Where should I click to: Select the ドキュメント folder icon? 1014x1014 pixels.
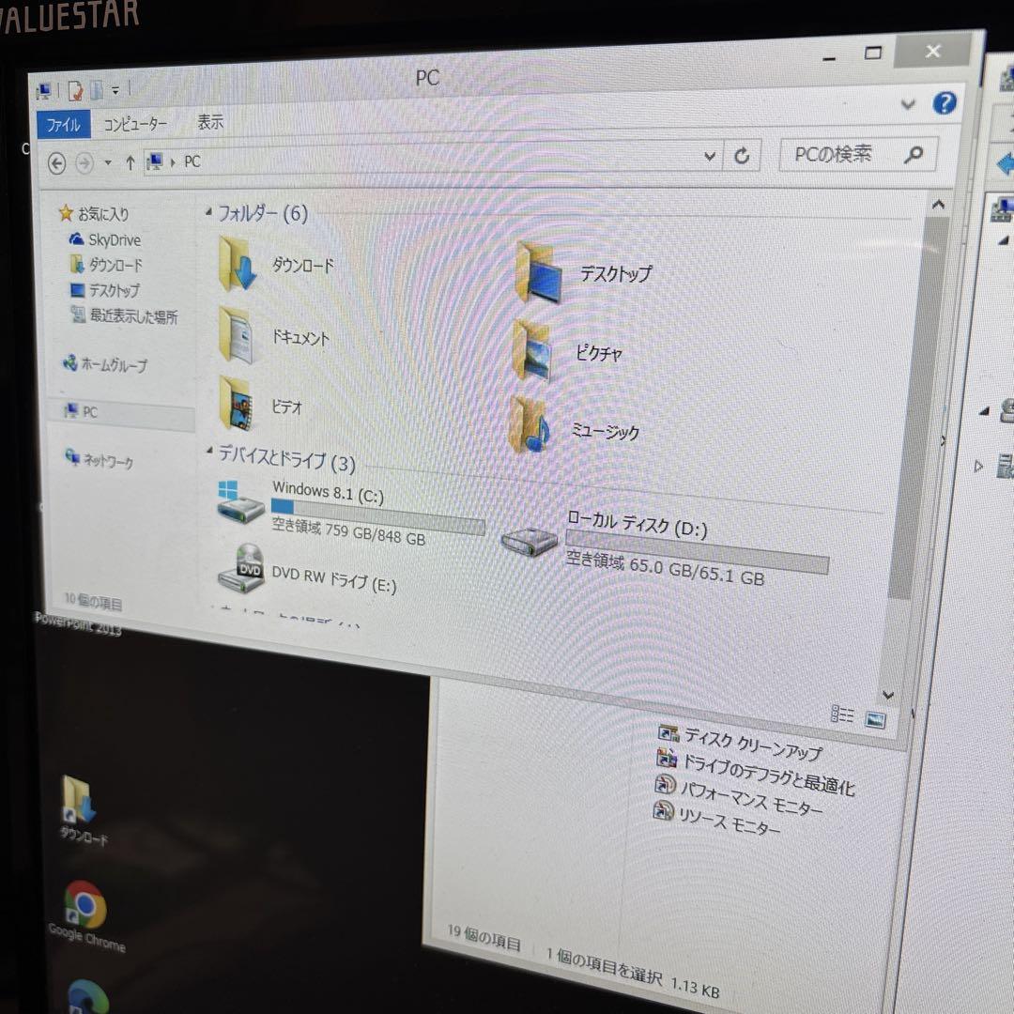click(236, 335)
